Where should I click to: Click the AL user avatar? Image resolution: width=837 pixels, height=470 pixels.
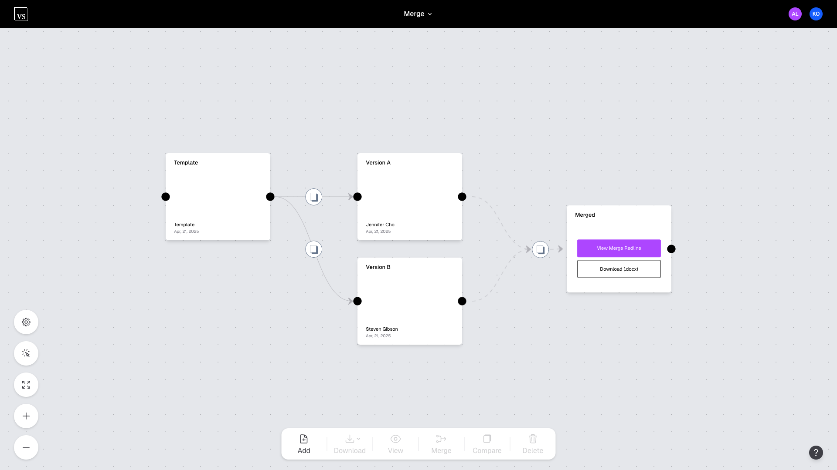click(795, 14)
